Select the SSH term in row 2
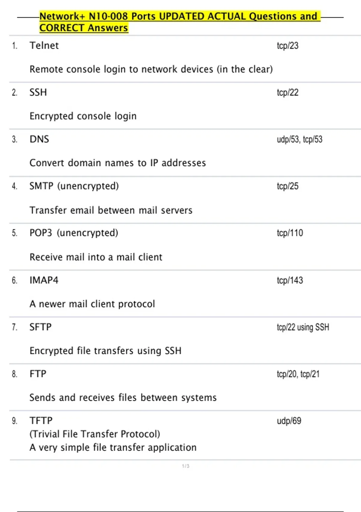 pyautogui.click(x=38, y=92)
